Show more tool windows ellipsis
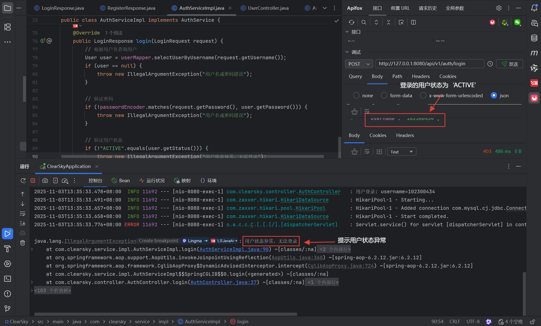This screenshot has height=326, width=541. tap(8, 42)
